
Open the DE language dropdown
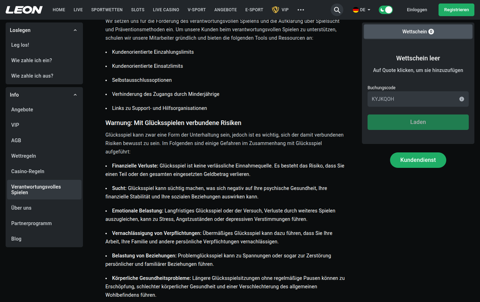pyautogui.click(x=362, y=10)
